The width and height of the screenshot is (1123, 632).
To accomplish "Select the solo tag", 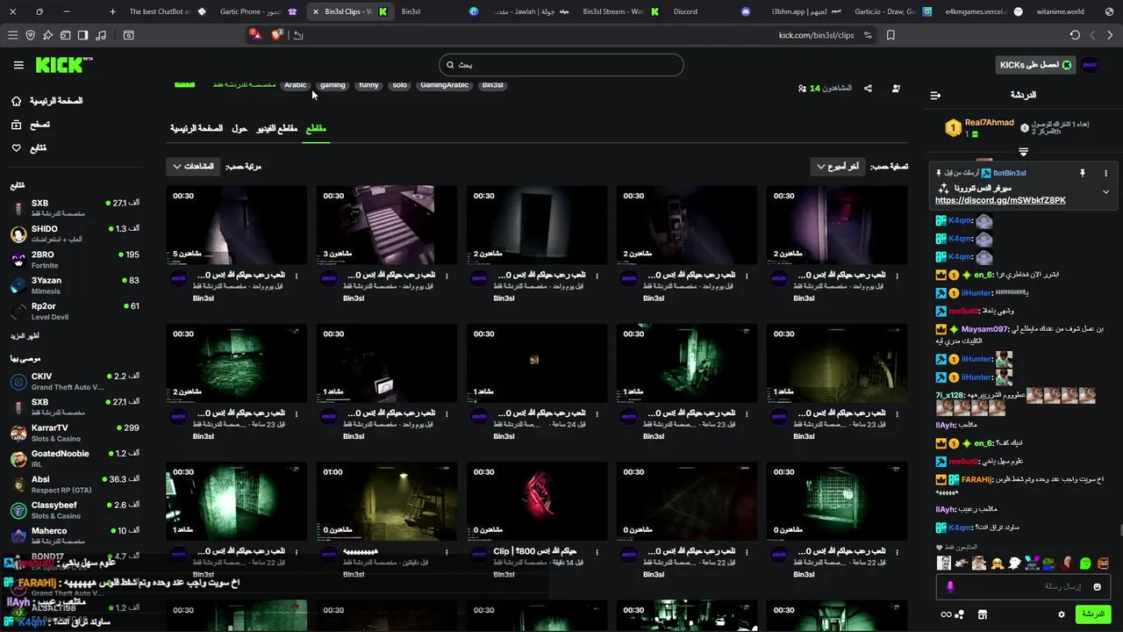I will (400, 85).
